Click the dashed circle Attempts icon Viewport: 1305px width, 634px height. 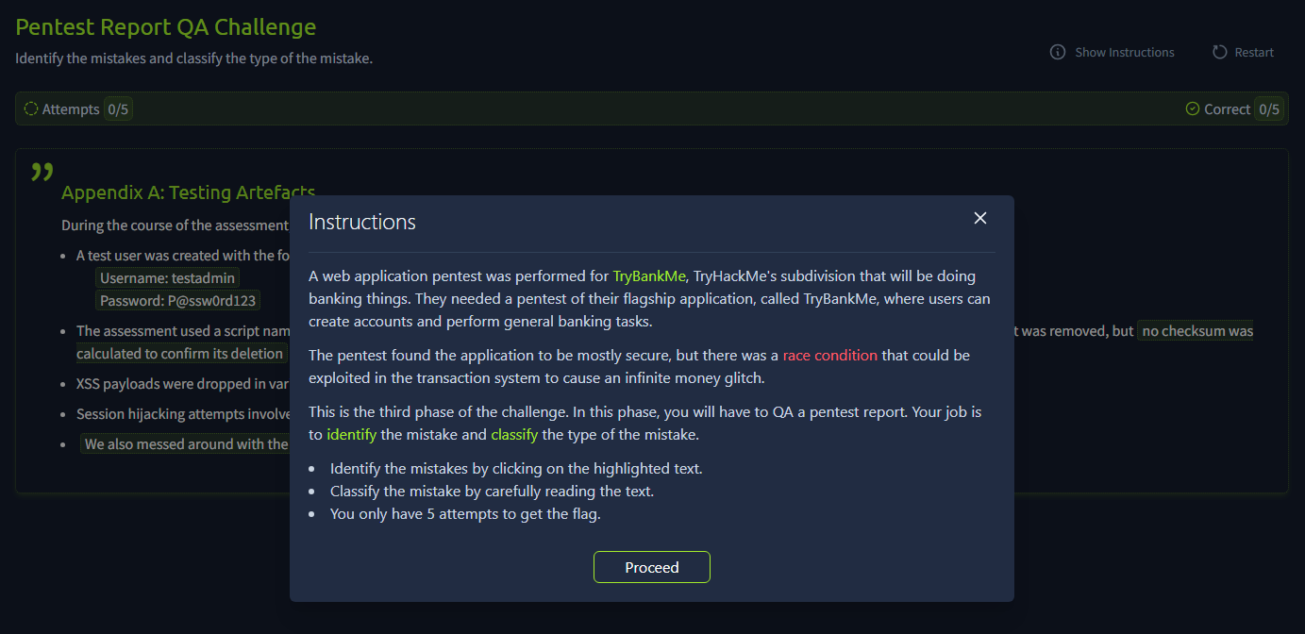31,108
